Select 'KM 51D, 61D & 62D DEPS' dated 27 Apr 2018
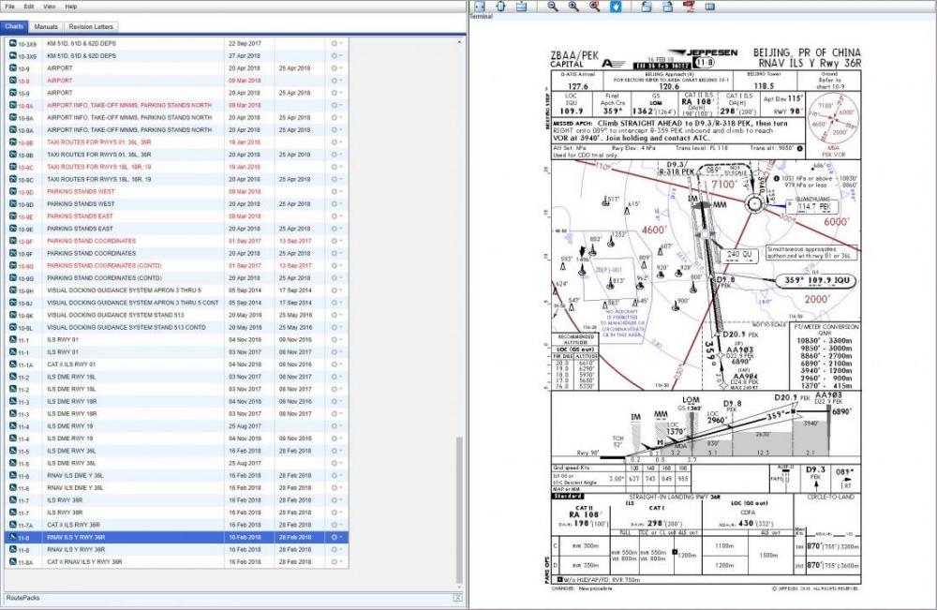Image resolution: width=937 pixels, height=610 pixels. coord(176,55)
